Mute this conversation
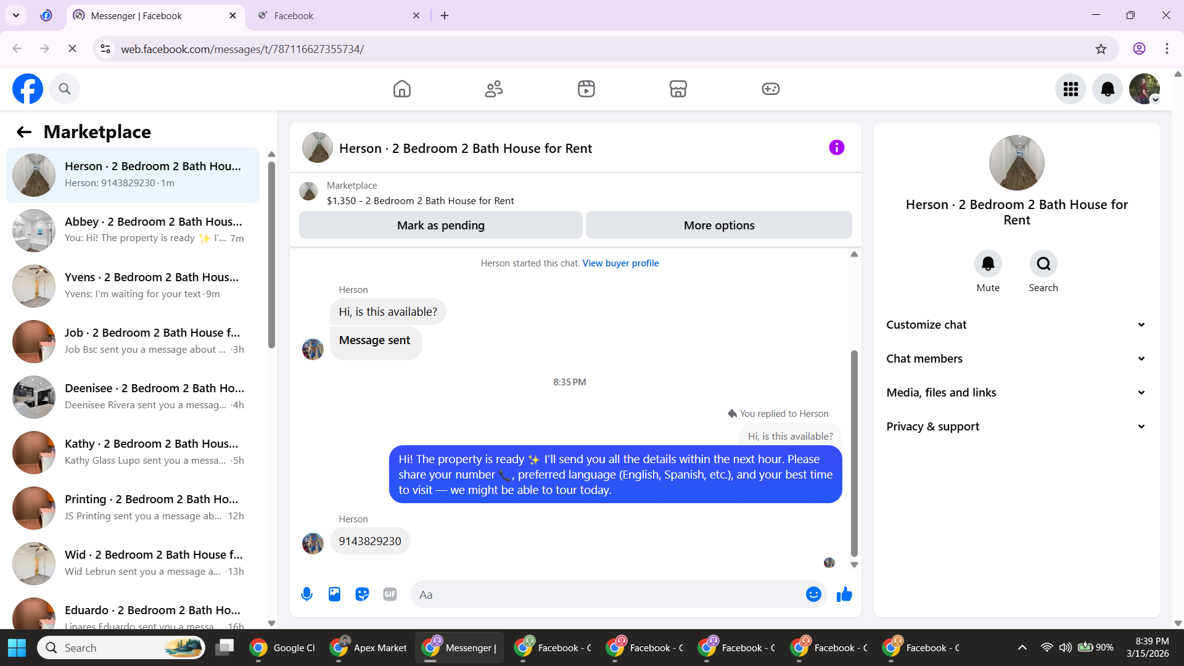Image resolution: width=1184 pixels, height=666 pixels. tap(988, 264)
